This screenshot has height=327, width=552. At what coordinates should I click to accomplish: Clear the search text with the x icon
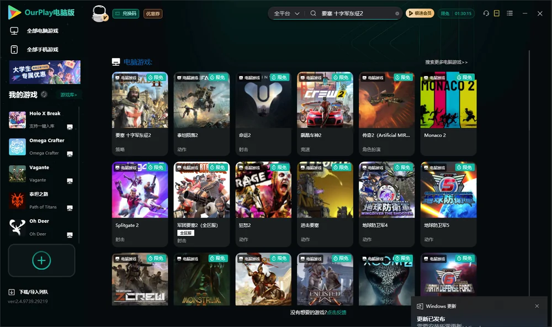(397, 14)
